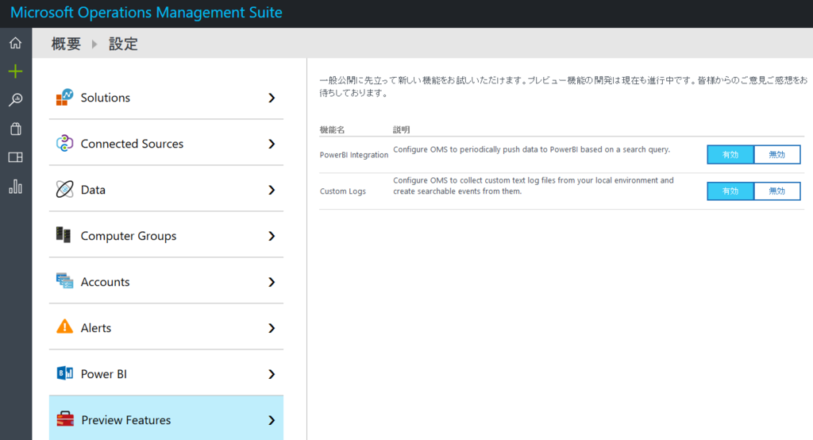813x440 pixels.
Task: Open the Power BI menu label
Action: pyautogui.click(x=104, y=374)
